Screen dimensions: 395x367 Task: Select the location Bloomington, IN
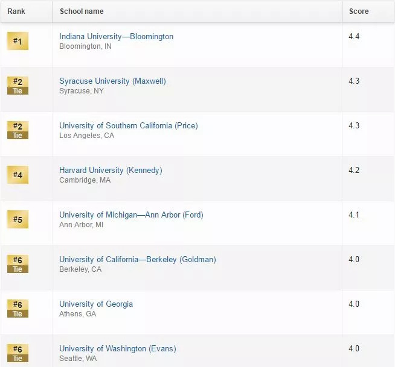tap(85, 46)
